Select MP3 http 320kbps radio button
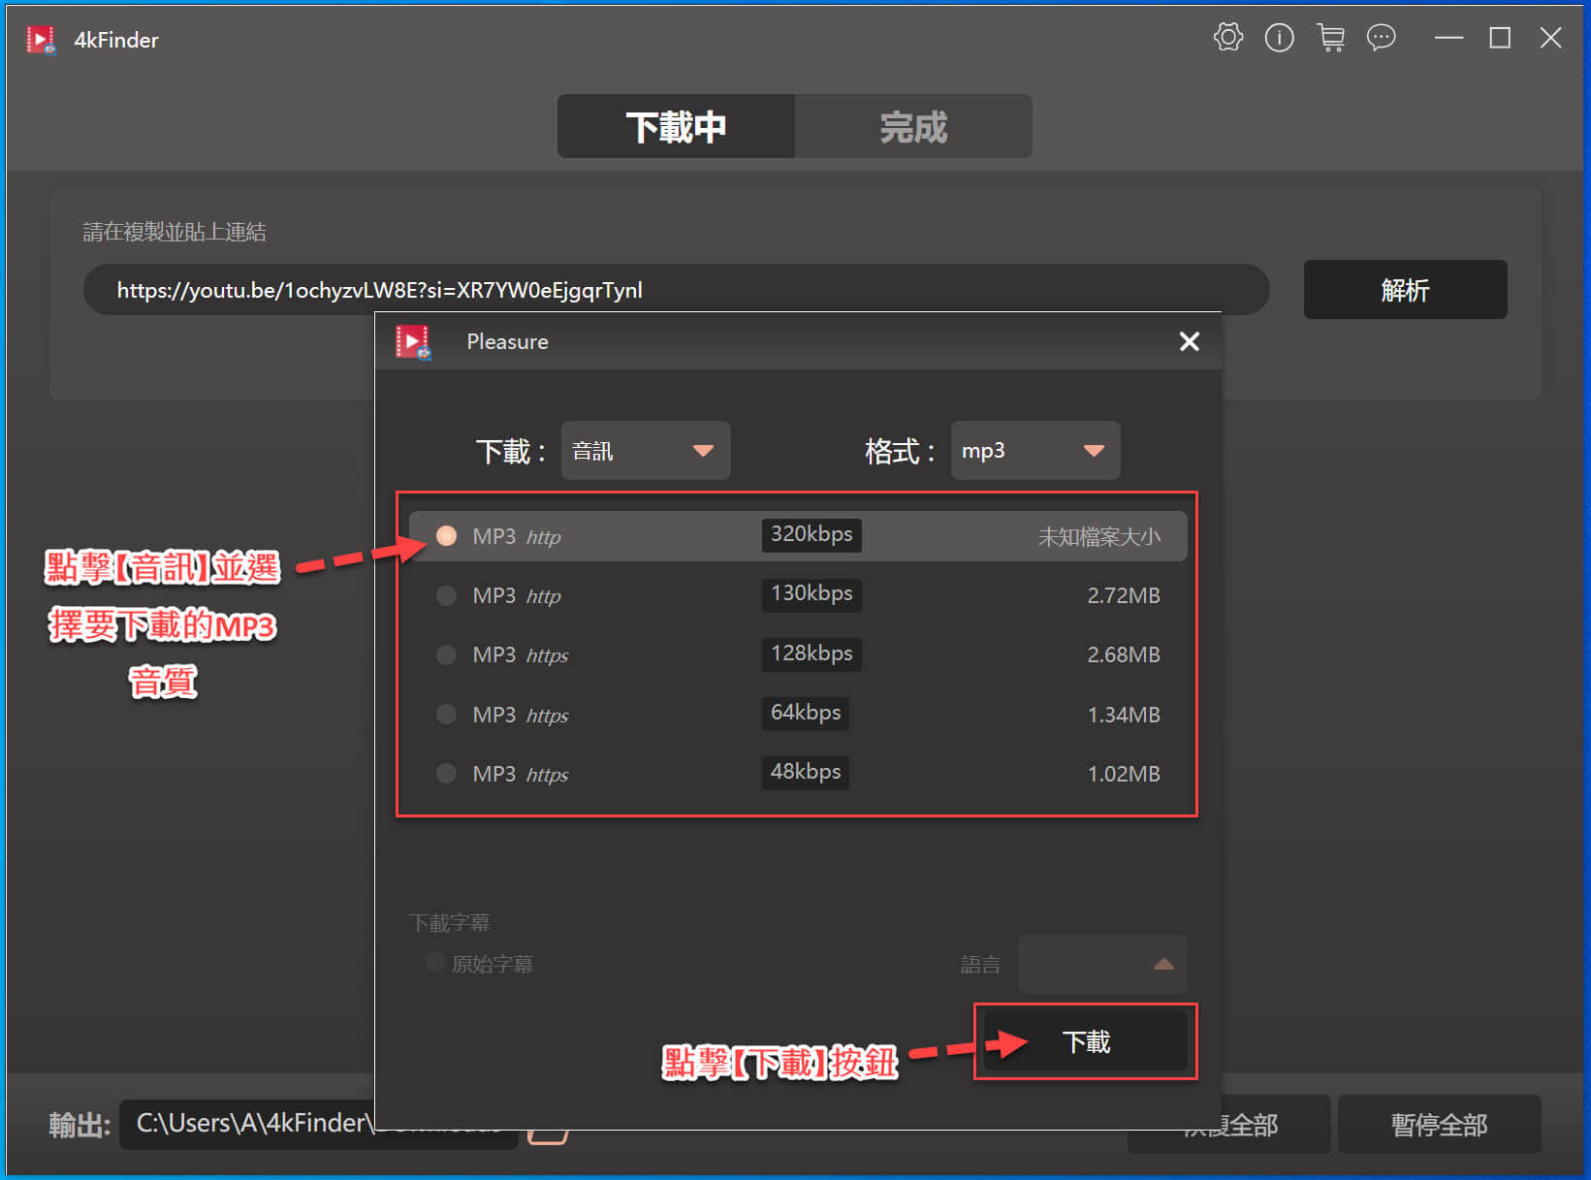This screenshot has height=1180, width=1591. coord(446,536)
